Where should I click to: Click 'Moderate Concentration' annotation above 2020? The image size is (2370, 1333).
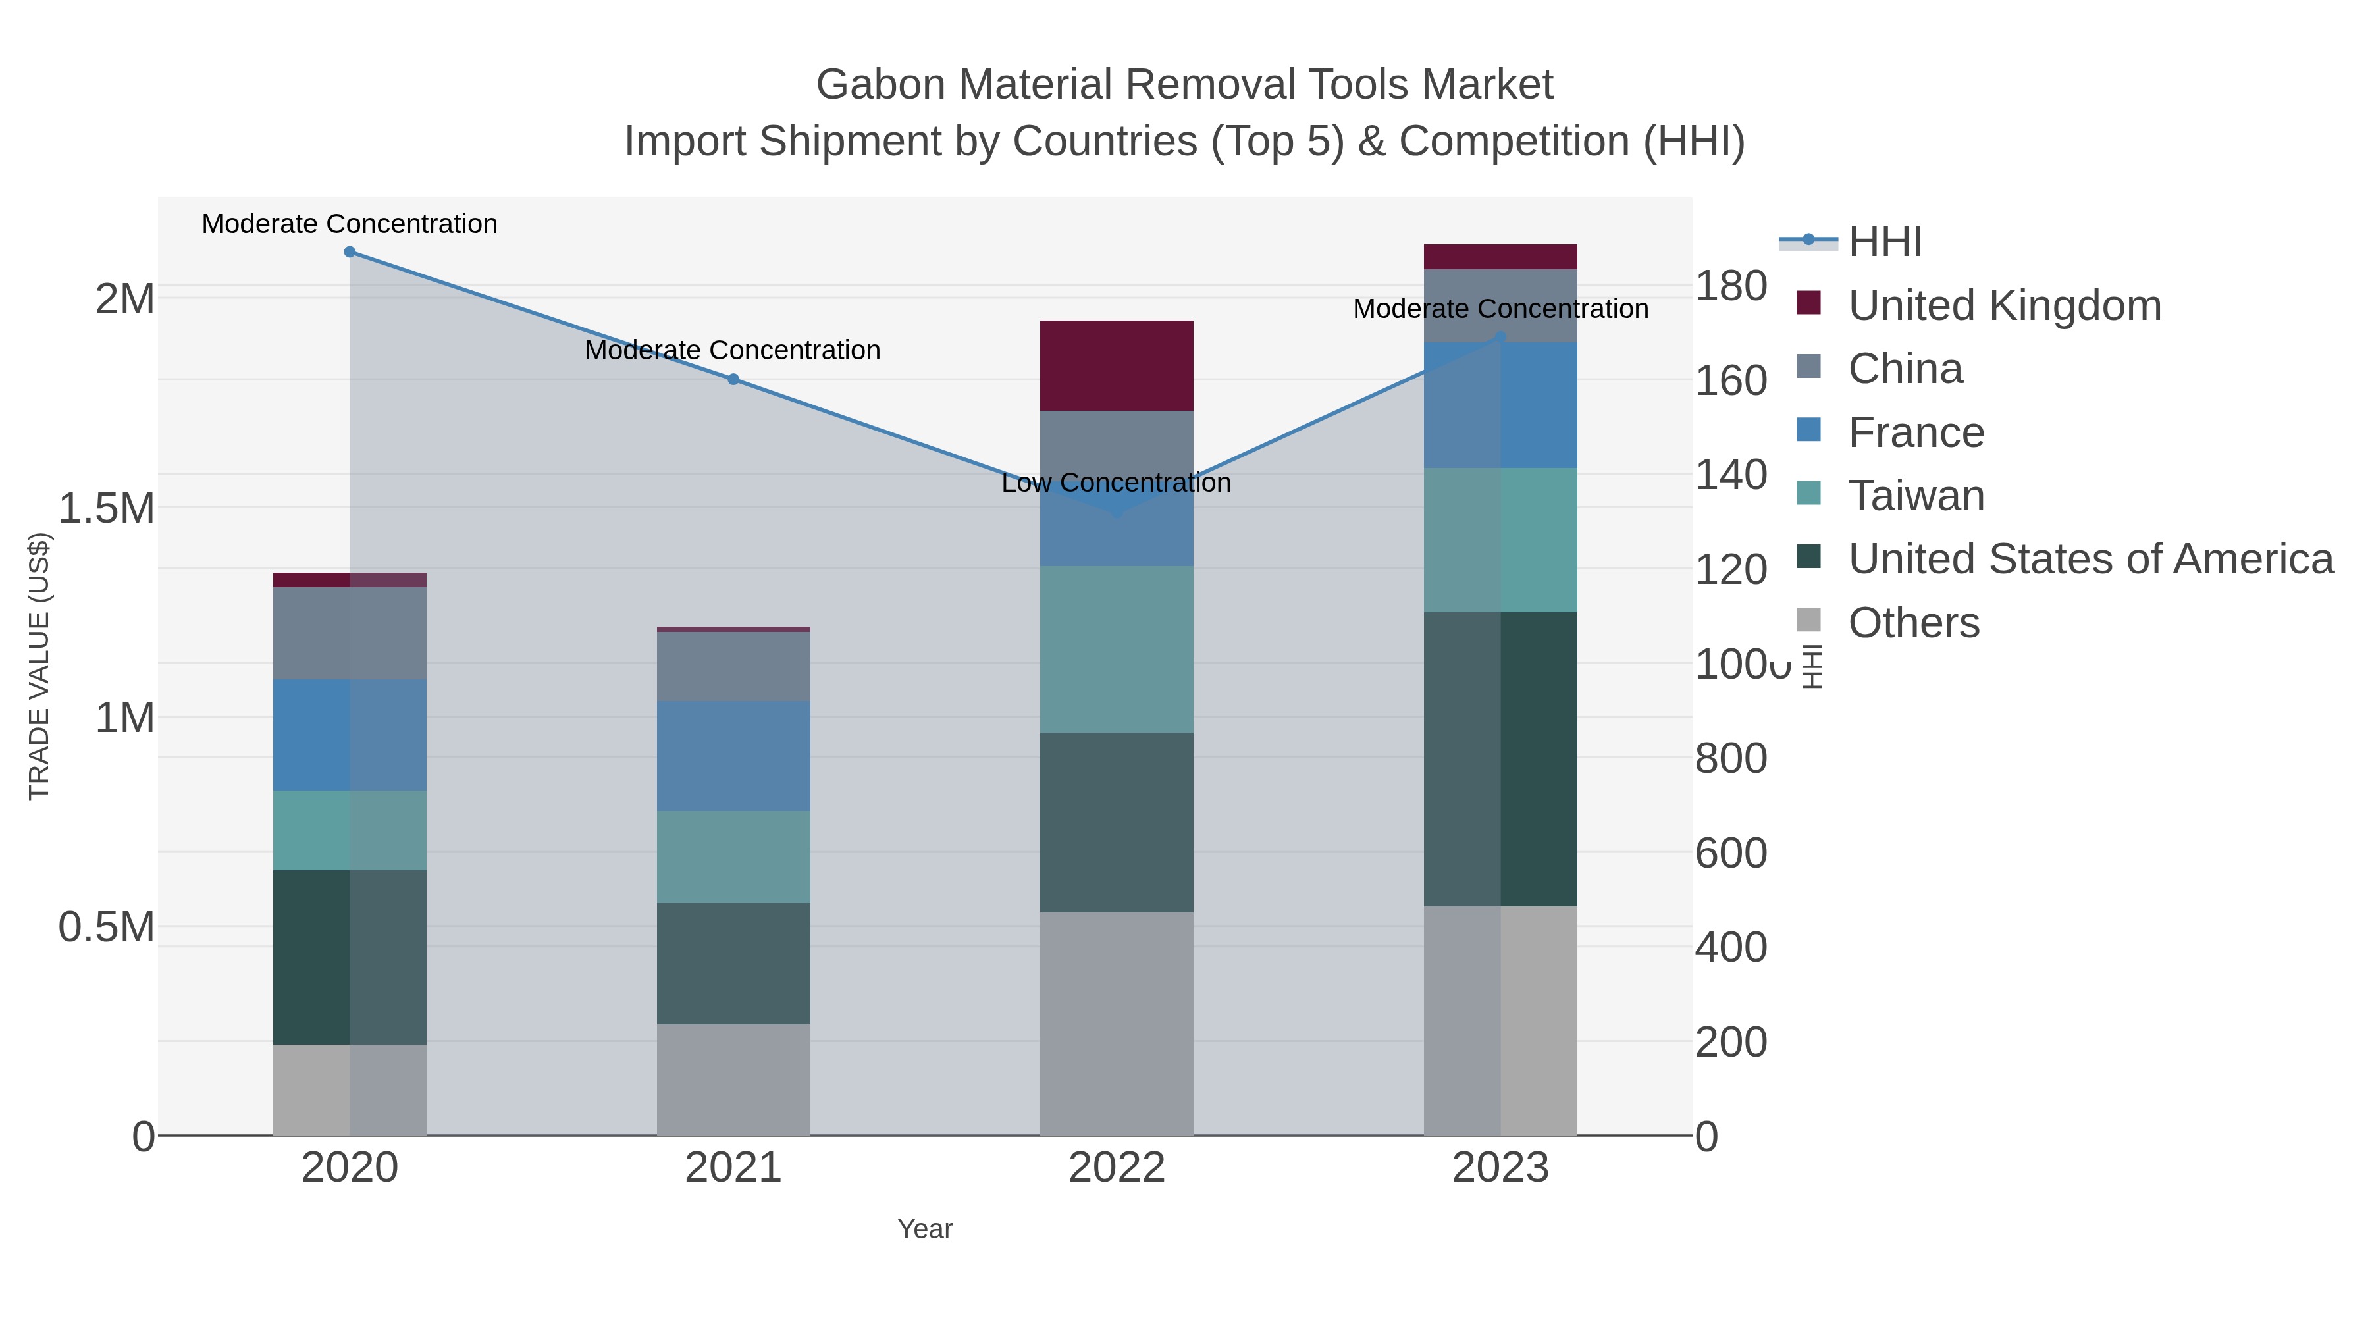point(350,224)
